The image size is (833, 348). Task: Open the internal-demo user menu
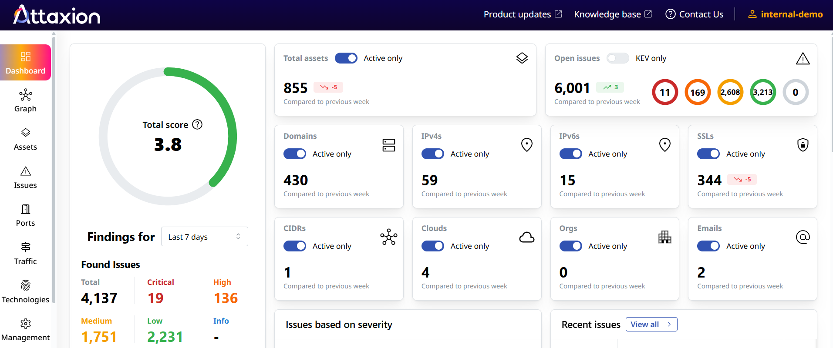click(785, 14)
